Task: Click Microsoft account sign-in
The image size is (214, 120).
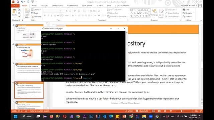Action: coord(189,6)
